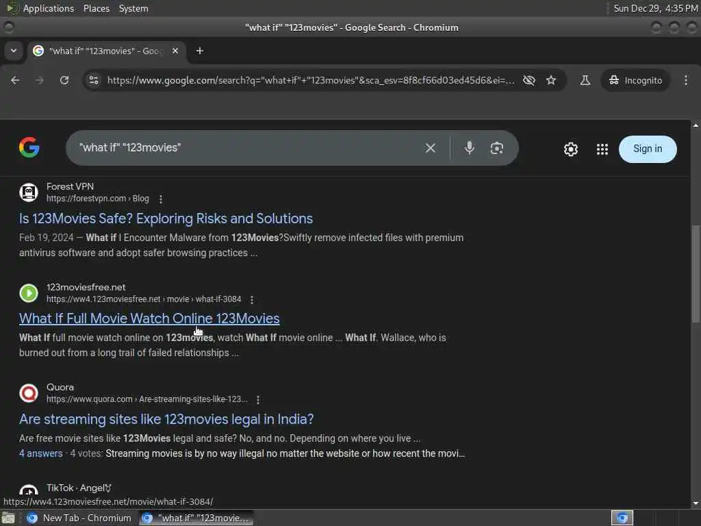Click the 123moviesfree.net green play favicon
The width and height of the screenshot is (701, 526).
pyautogui.click(x=29, y=293)
